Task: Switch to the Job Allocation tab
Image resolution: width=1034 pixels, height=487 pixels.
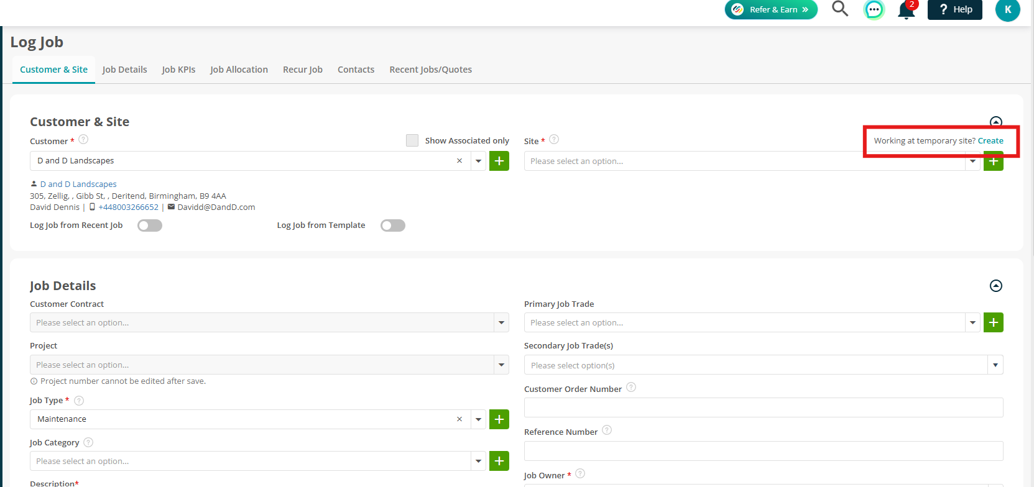Action: tap(239, 70)
